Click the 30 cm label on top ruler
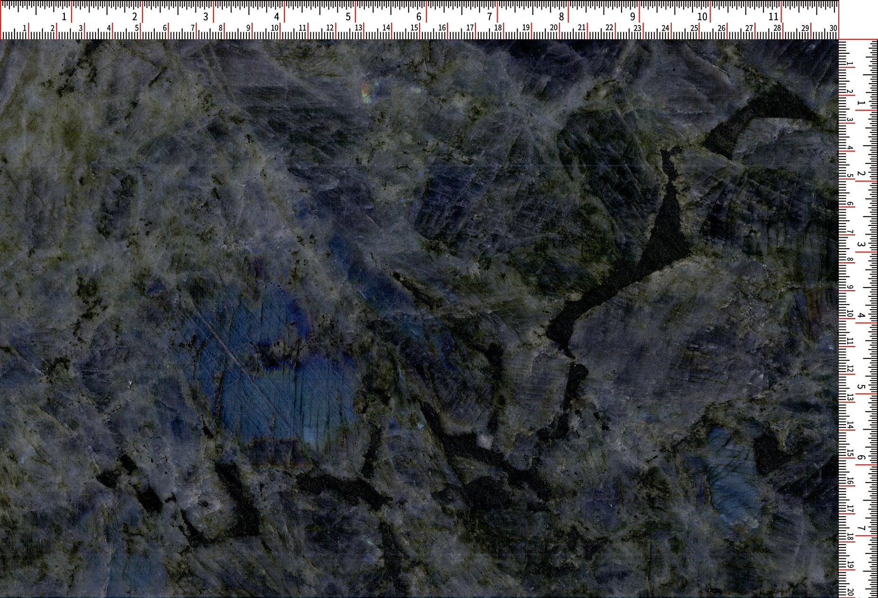 pos(833,28)
